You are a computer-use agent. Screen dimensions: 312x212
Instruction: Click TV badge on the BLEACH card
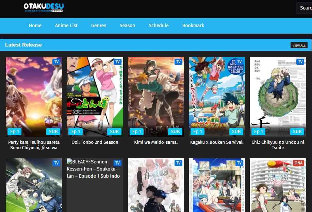(117, 163)
